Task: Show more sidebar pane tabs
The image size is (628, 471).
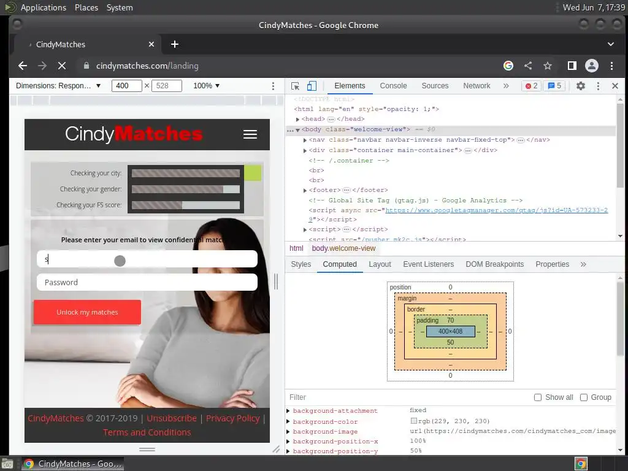Action: (x=583, y=264)
